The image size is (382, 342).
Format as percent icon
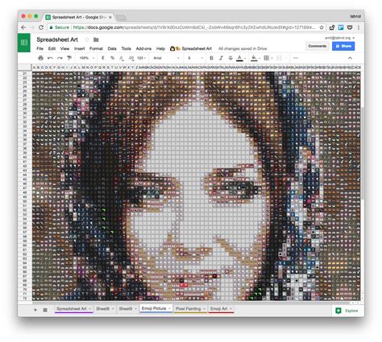point(113,58)
